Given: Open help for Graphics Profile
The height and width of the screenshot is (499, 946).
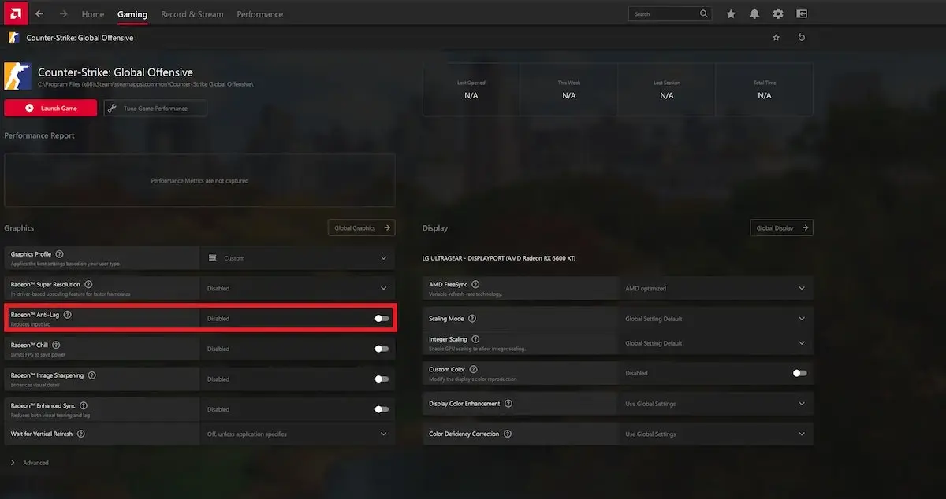Looking at the screenshot, I should click(60, 254).
